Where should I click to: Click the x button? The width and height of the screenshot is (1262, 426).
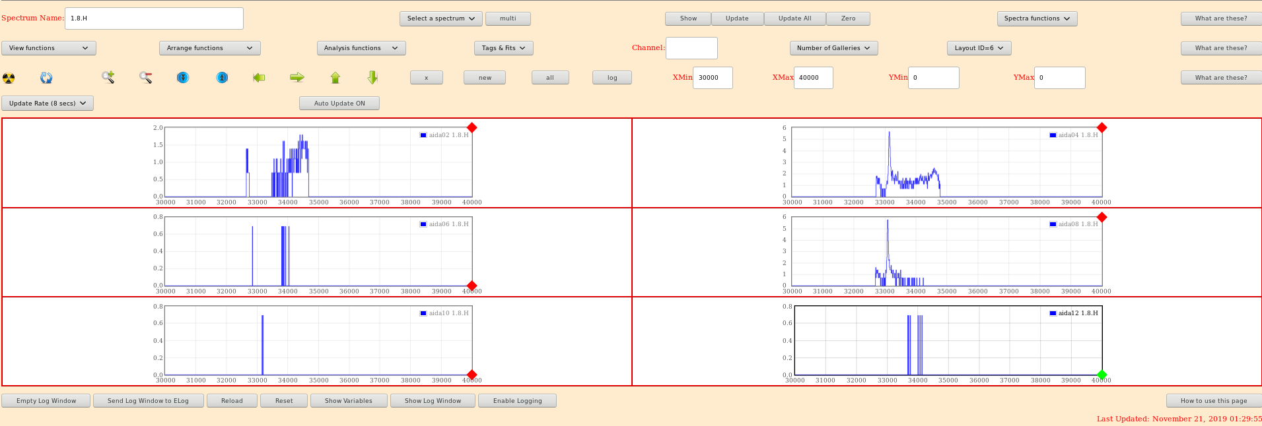click(426, 78)
